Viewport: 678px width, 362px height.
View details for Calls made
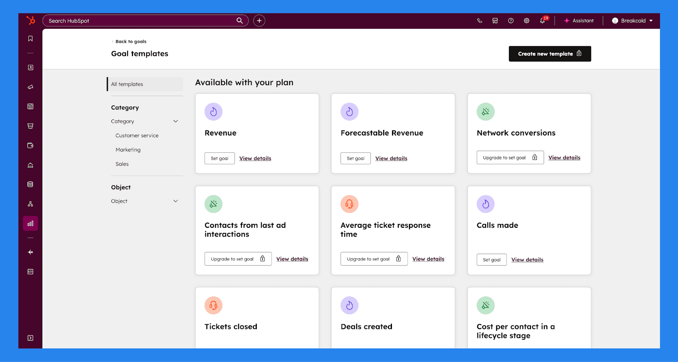click(527, 260)
